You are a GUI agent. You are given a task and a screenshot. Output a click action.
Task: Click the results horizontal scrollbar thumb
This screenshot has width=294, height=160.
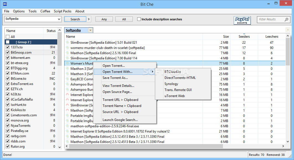(x=146, y=146)
